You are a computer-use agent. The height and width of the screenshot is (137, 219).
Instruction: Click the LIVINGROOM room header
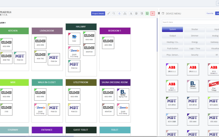(47, 31)
